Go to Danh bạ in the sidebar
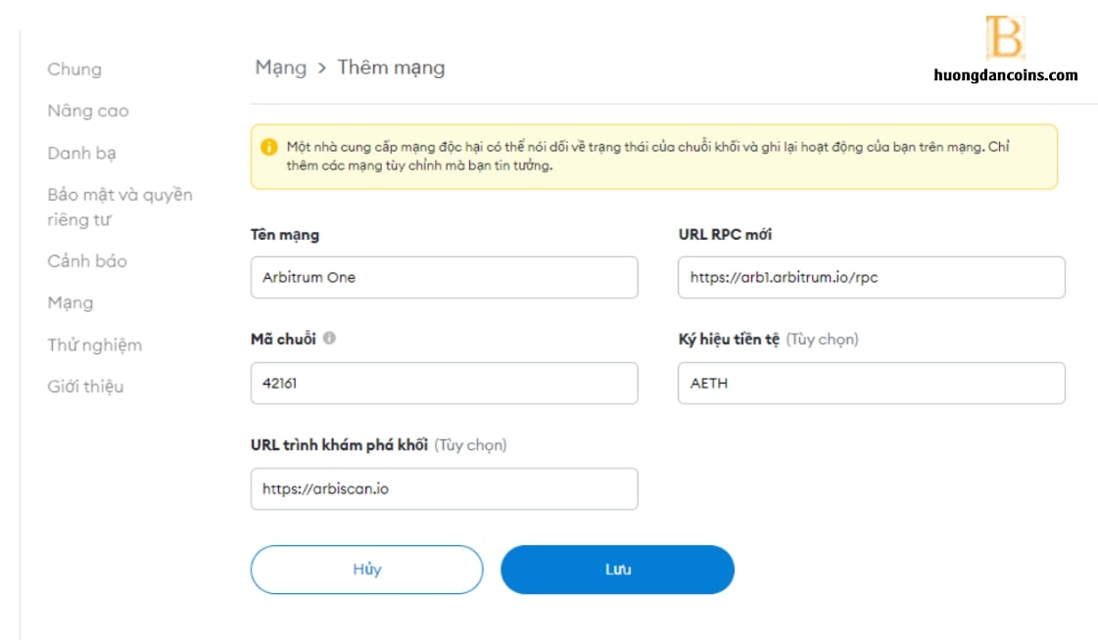 [x=82, y=153]
